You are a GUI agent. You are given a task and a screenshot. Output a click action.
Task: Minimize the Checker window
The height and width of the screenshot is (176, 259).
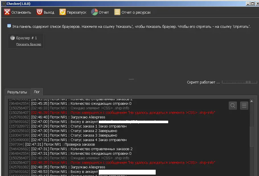tap(248, 3)
